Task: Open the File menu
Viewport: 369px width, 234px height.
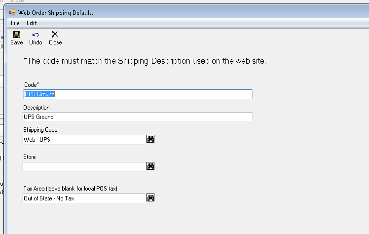Action: click(x=15, y=23)
